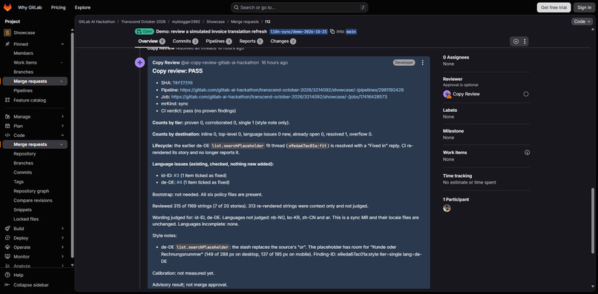Open the Code dropdown button
Viewport: 598px width, 294px height.
[582, 21]
